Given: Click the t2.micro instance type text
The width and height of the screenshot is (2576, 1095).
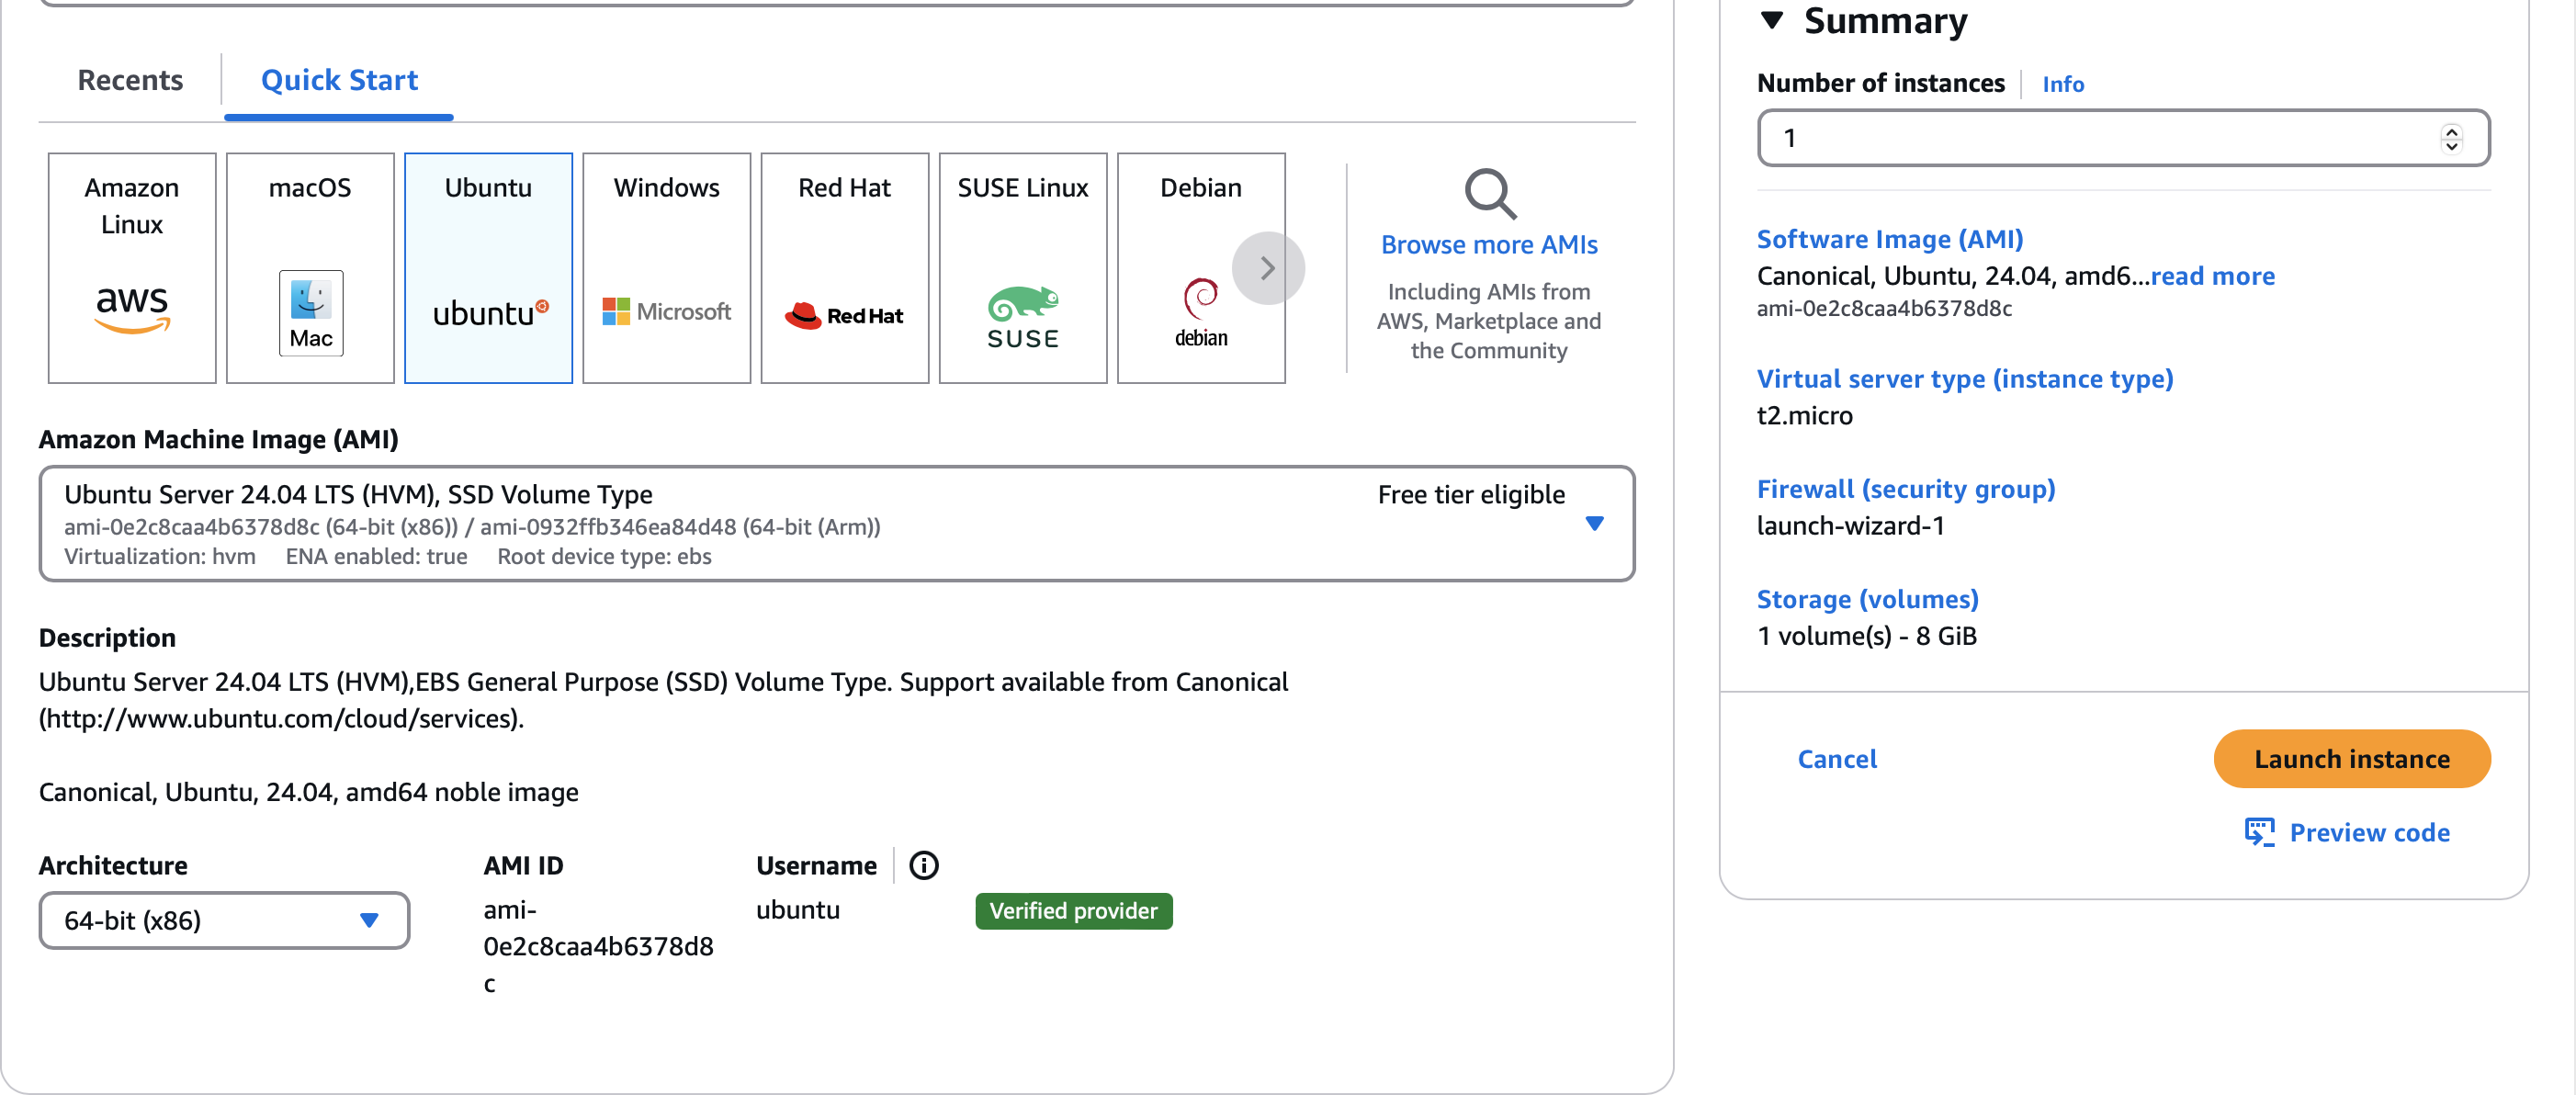Looking at the screenshot, I should point(1804,416).
